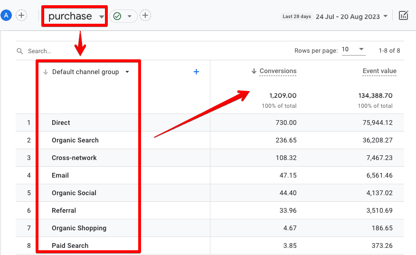Viewport: 416px width, 255px height.
Task: Click Organic Social event value 4,137.02
Action: (x=379, y=193)
